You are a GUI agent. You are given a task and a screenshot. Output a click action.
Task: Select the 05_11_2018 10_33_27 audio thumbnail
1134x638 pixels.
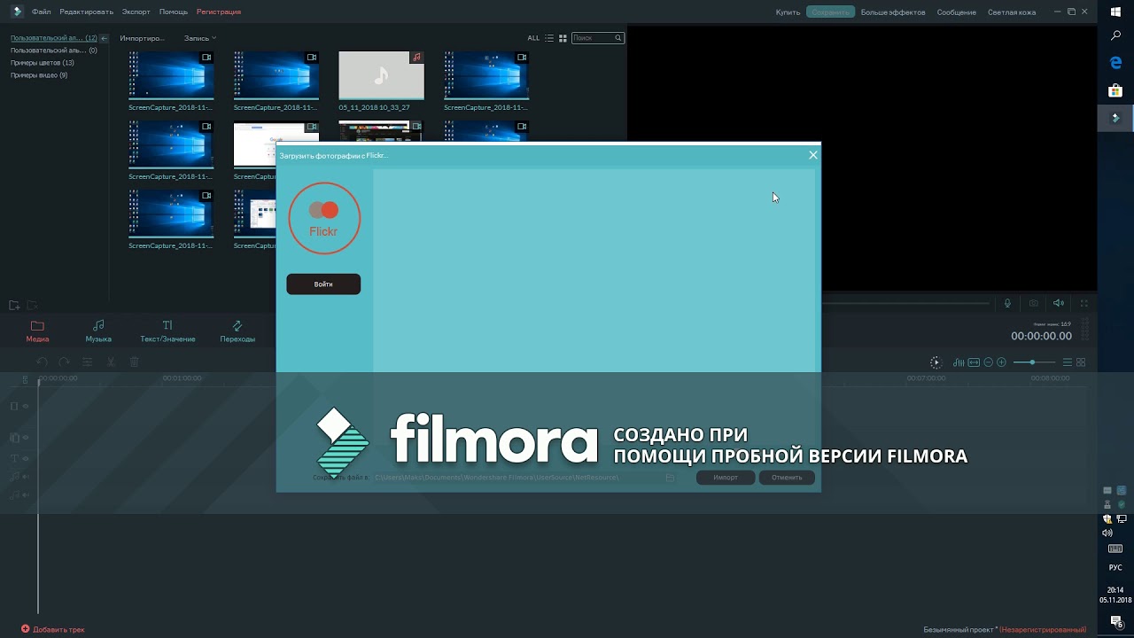[381, 76]
